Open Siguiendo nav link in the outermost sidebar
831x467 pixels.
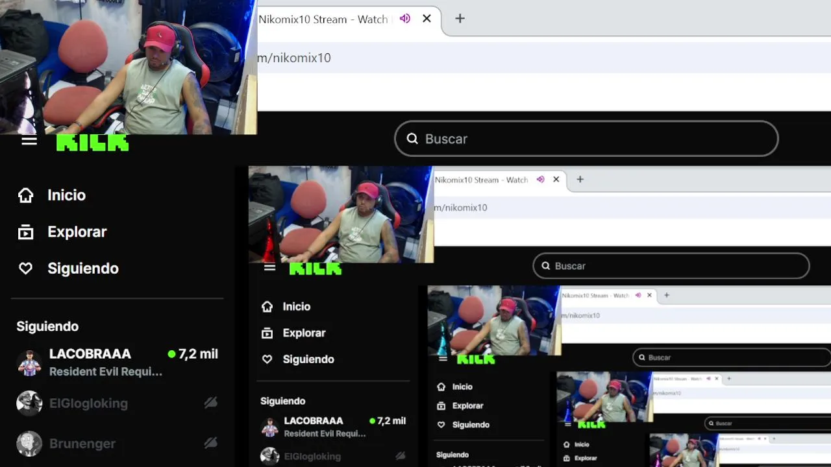click(x=83, y=269)
